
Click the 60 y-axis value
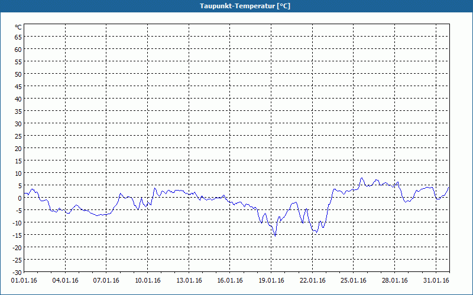click(18, 50)
